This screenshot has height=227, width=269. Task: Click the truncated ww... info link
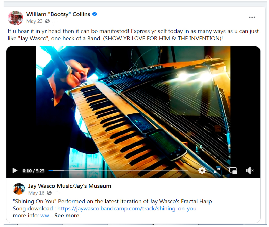[x=46, y=216]
